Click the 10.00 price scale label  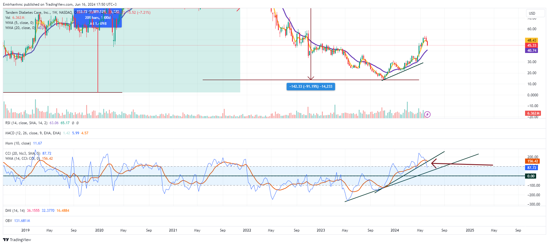tap(532, 84)
